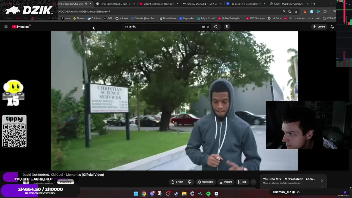Switch to Fed decision in December tab
352x198 pixels.
coord(245,4)
